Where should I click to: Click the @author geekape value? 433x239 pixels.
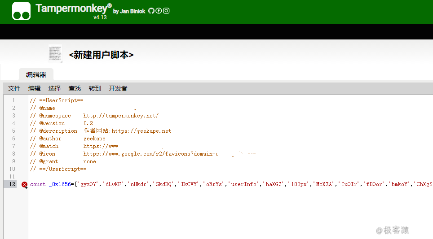tap(94, 139)
